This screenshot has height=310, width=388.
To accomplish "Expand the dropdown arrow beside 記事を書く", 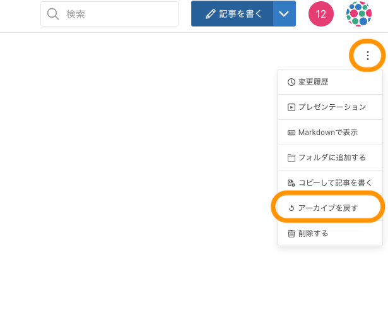I will click(x=285, y=14).
